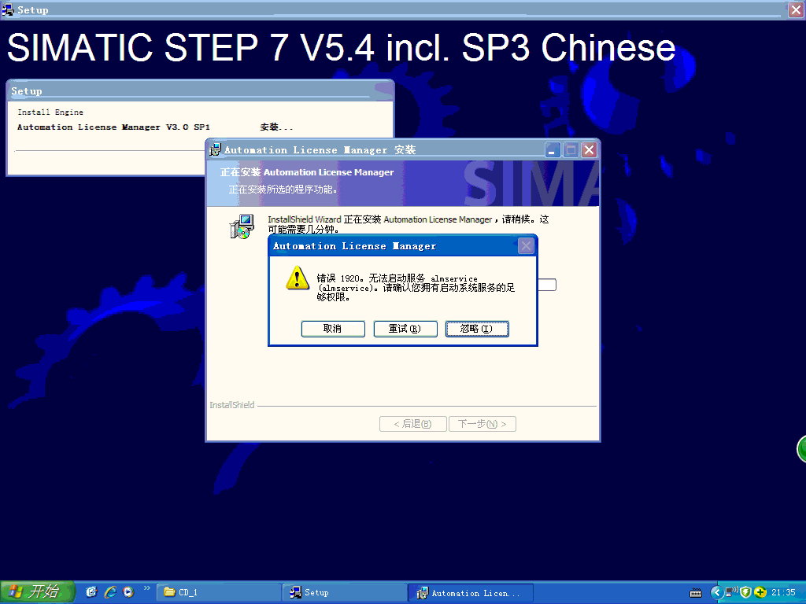Click the SIMATIC STEP 7 V5.4 heading
Screen dimensions: 806x604
point(342,47)
